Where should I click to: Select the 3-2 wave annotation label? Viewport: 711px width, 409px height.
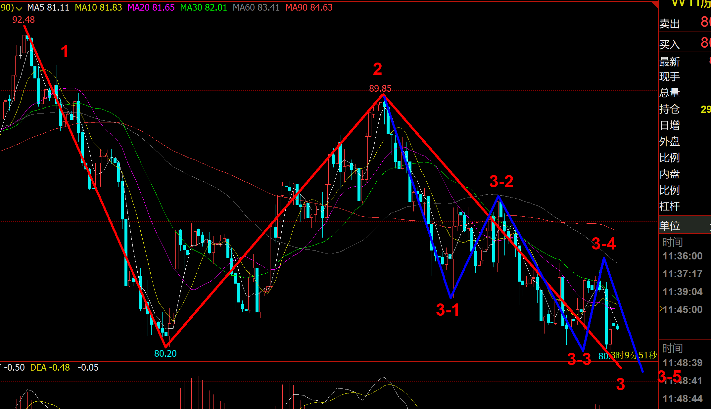tap(501, 182)
